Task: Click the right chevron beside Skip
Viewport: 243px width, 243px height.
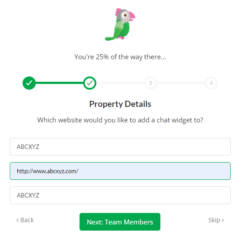Action: [223, 220]
